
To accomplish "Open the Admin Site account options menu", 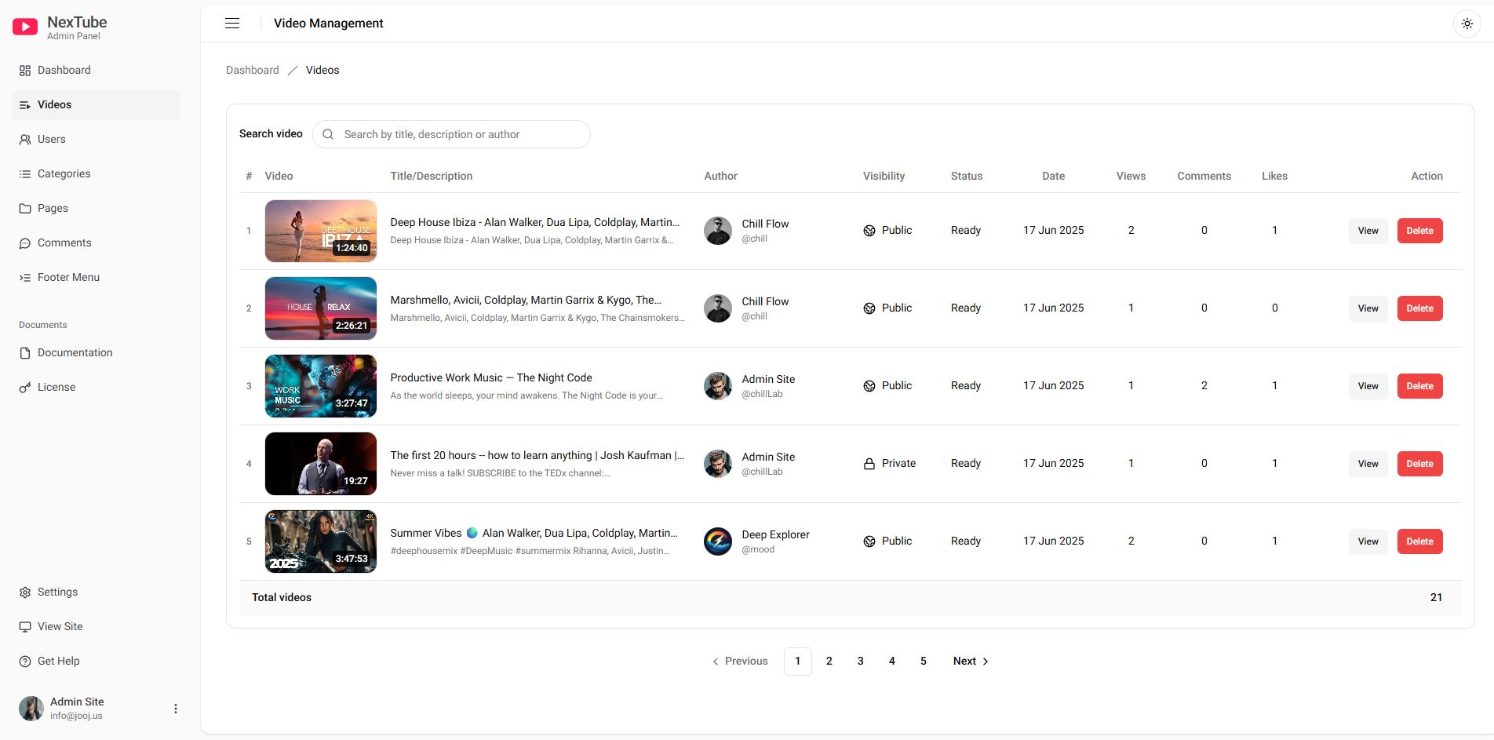I will pyautogui.click(x=176, y=709).
